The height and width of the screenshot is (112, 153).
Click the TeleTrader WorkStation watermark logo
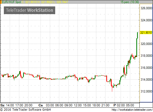pyautogui.click(x=30, y=10)
